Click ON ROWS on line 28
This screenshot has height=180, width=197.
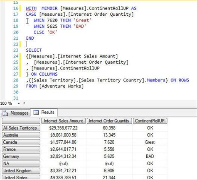click(x=180, y=80)
